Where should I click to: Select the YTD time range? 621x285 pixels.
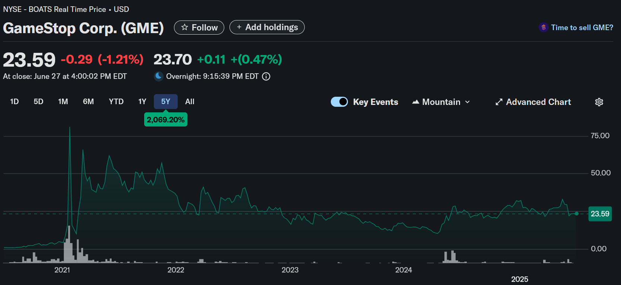point(116,102)
